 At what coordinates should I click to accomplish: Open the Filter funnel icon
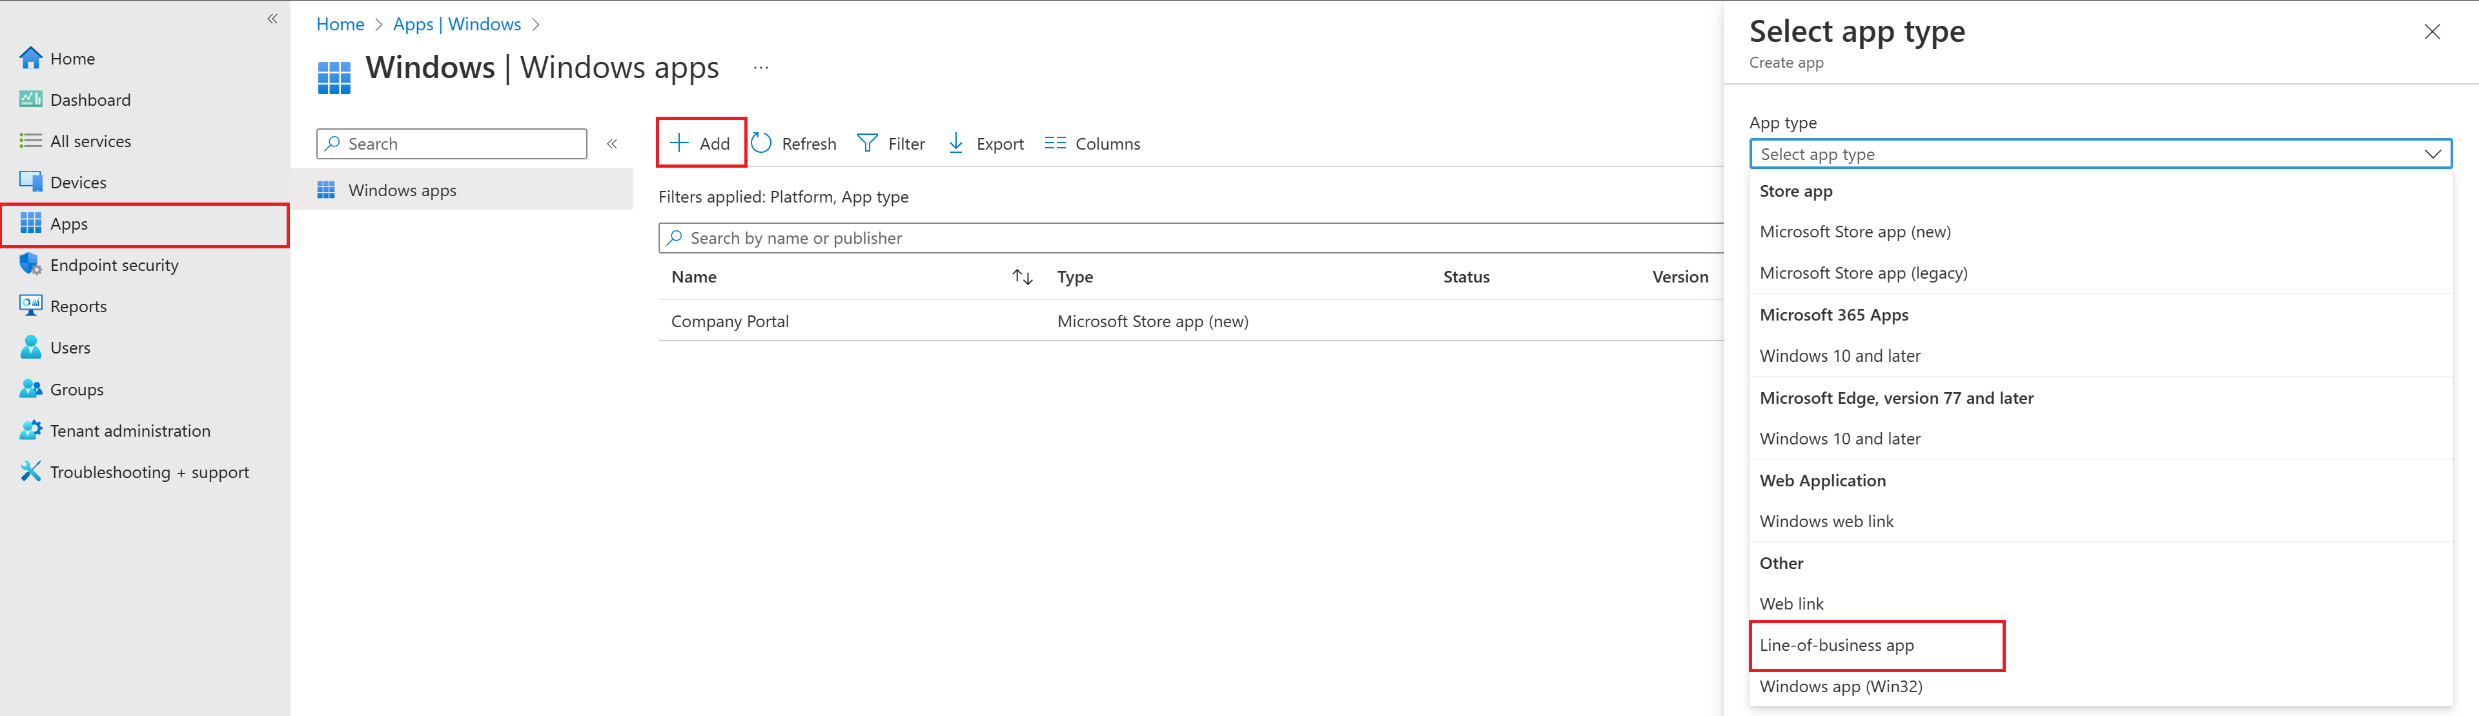[x=867, y=143]
